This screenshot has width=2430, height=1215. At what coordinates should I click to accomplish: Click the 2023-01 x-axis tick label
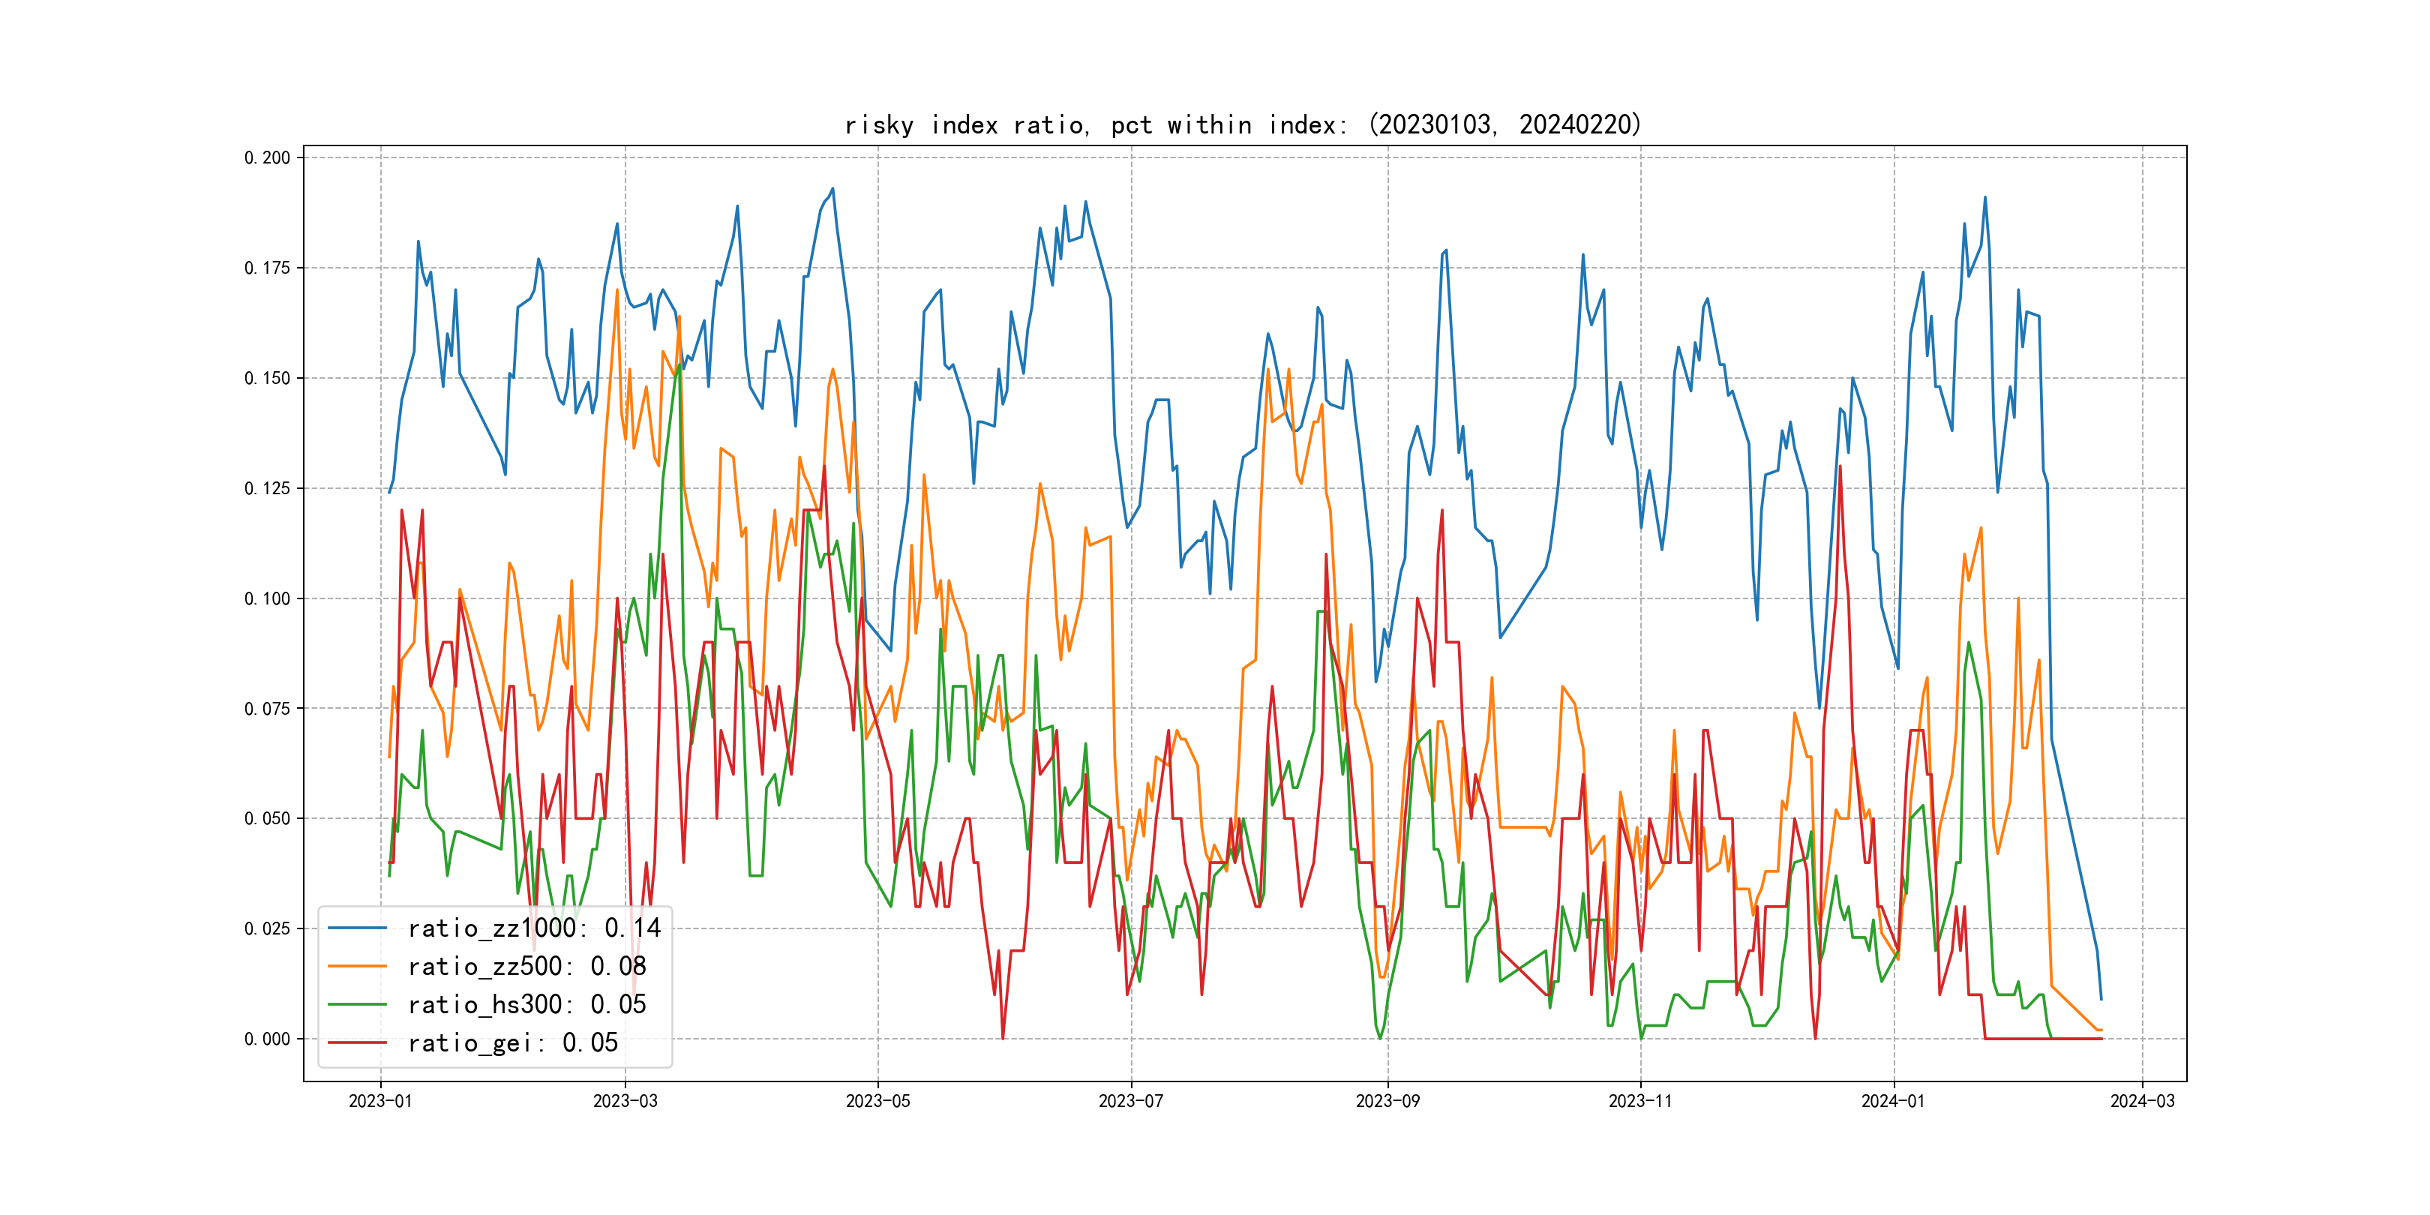point(380,1101)
